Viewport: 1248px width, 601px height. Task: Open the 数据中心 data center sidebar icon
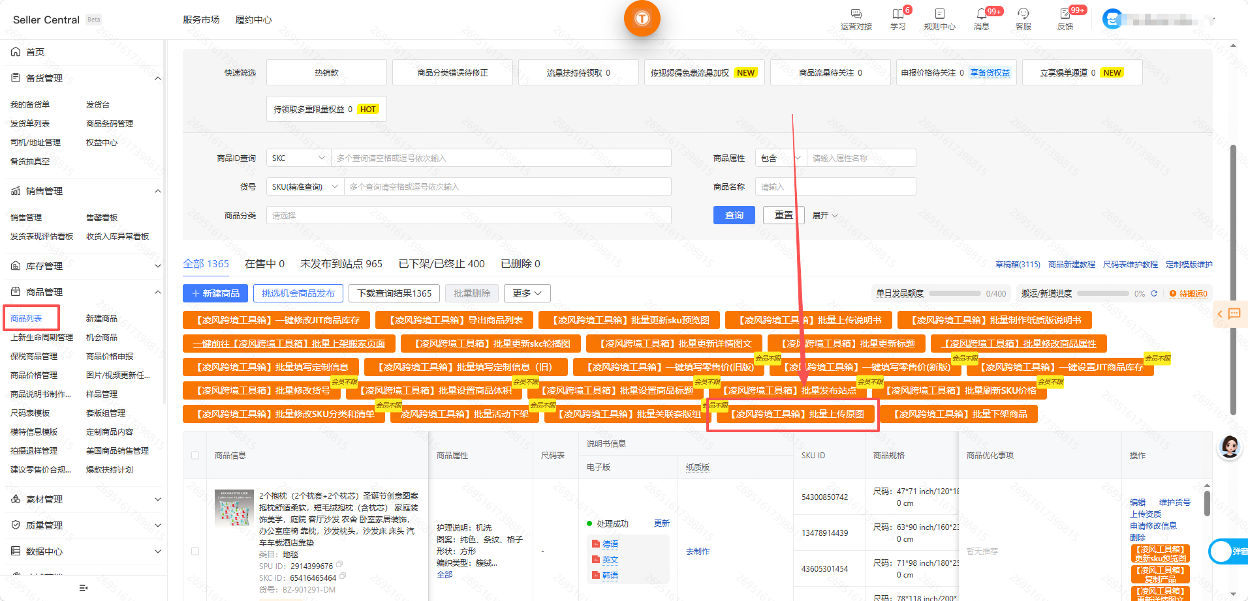(x=16, y=551)
